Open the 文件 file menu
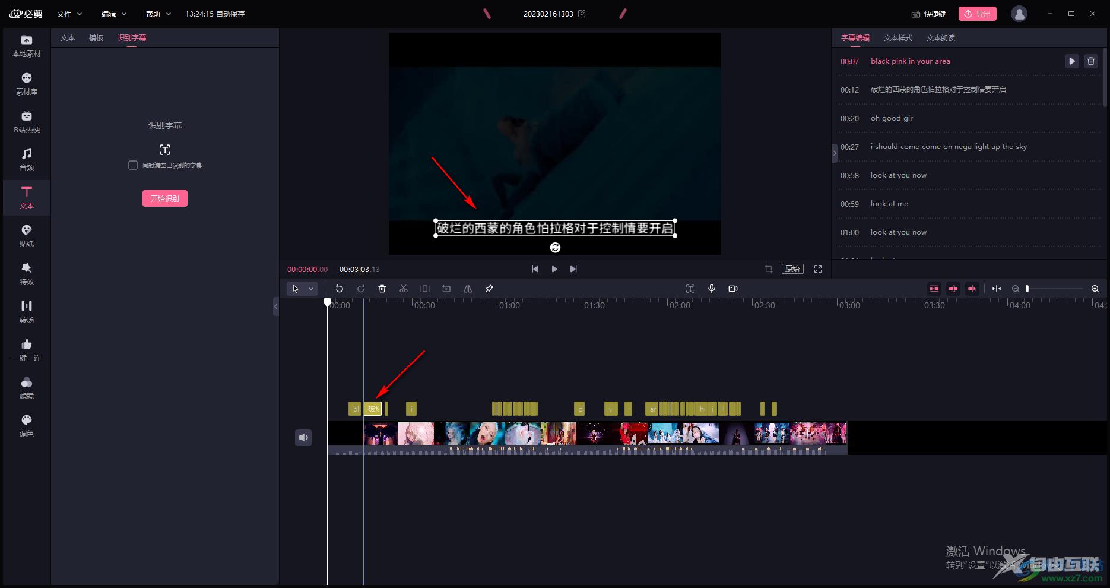The image size is (1110, 588). 69,14
